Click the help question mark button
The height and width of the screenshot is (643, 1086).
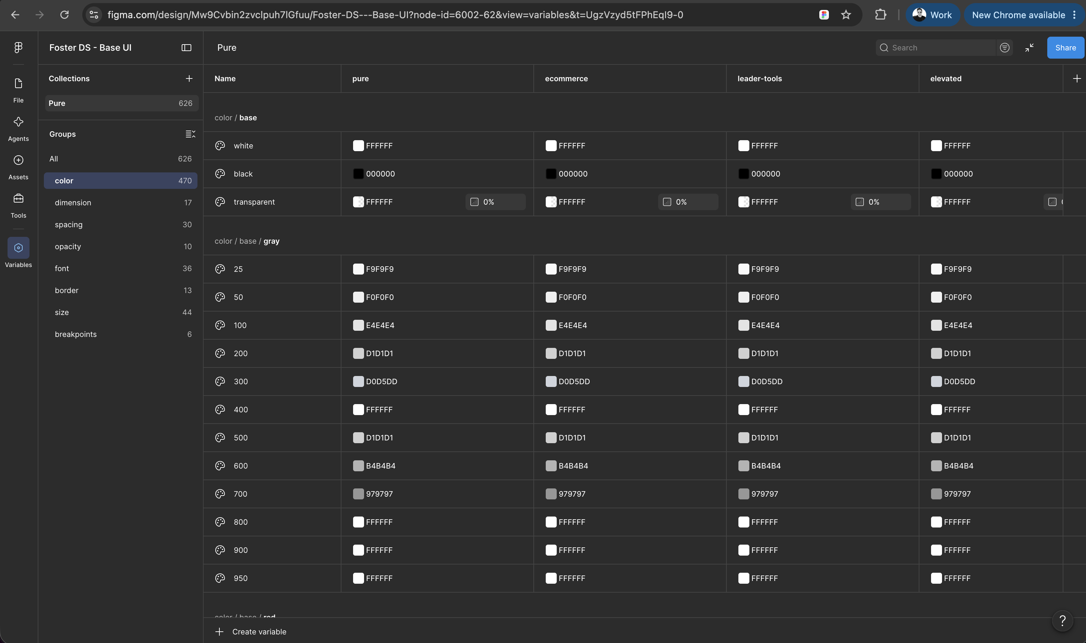point(1062,620)
